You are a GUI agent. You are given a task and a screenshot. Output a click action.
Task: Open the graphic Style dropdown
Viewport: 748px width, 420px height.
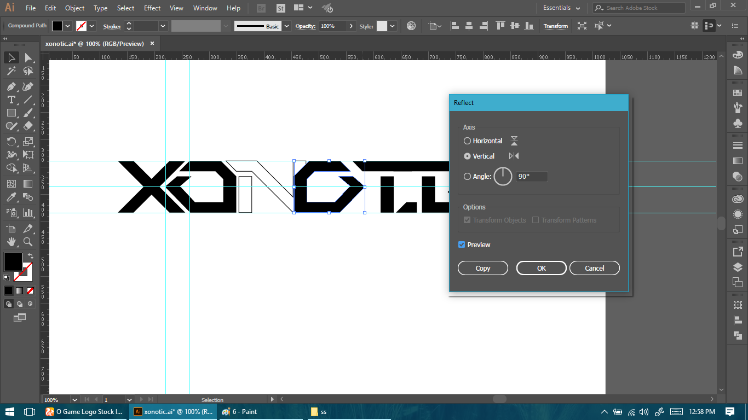[392, 26]
